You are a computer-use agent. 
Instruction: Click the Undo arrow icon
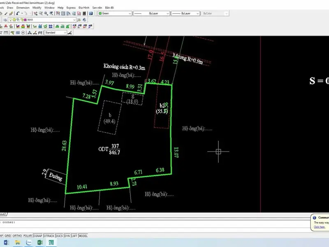click(x=18, y=13)
